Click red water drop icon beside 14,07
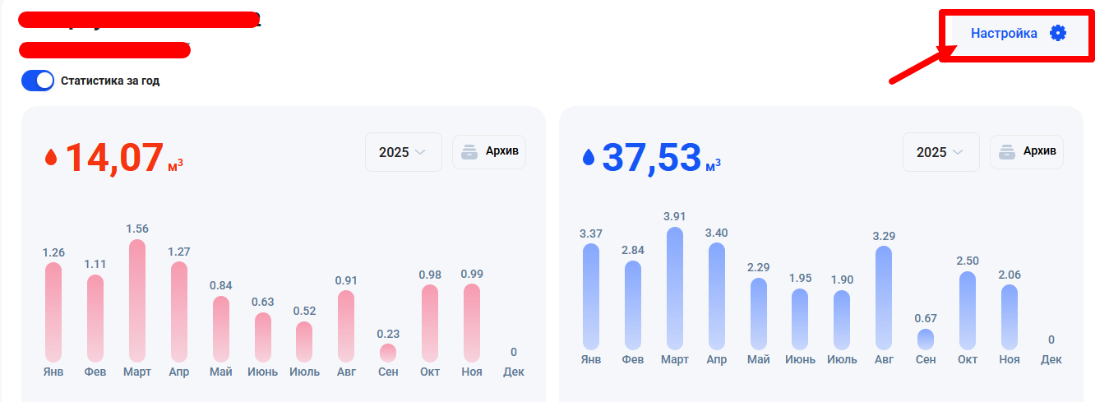 click(51, 157)
